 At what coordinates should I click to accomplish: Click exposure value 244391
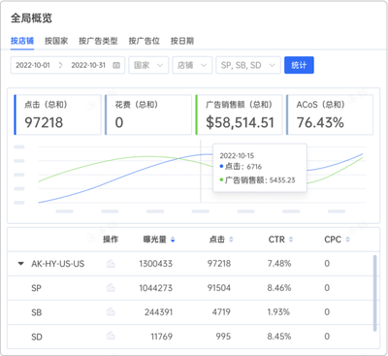[158, 312]
